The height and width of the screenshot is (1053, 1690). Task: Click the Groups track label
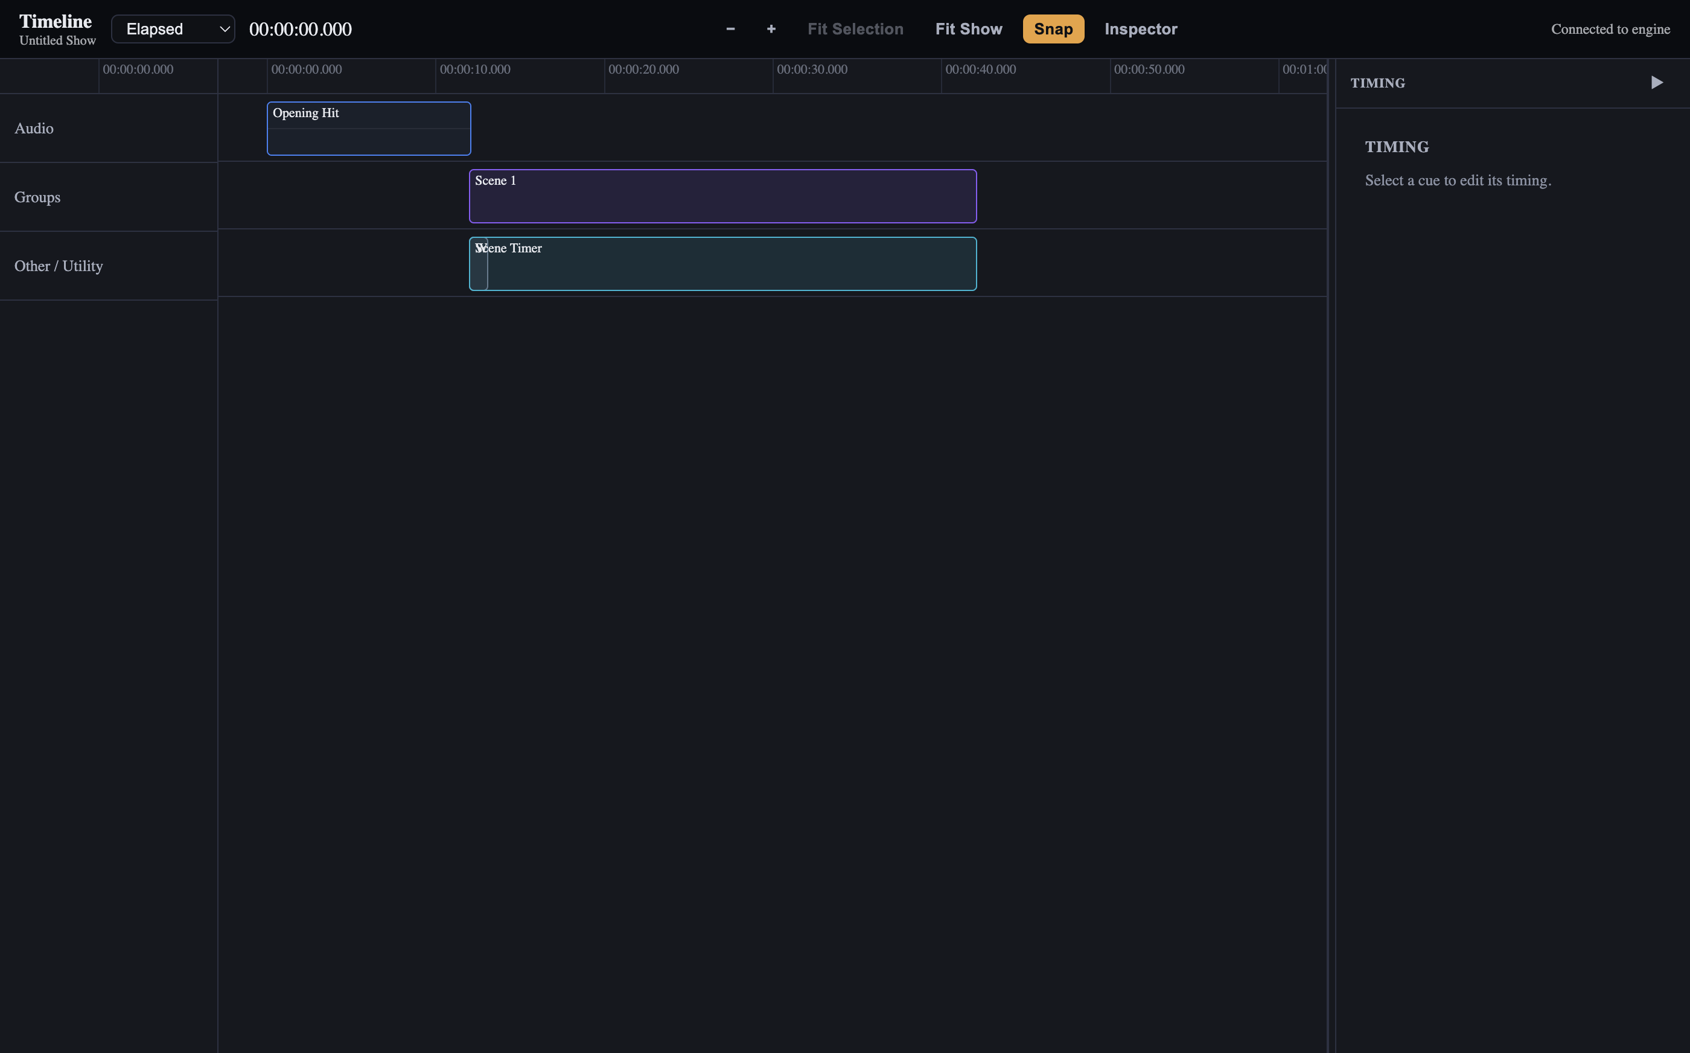[x=37, y=197]
